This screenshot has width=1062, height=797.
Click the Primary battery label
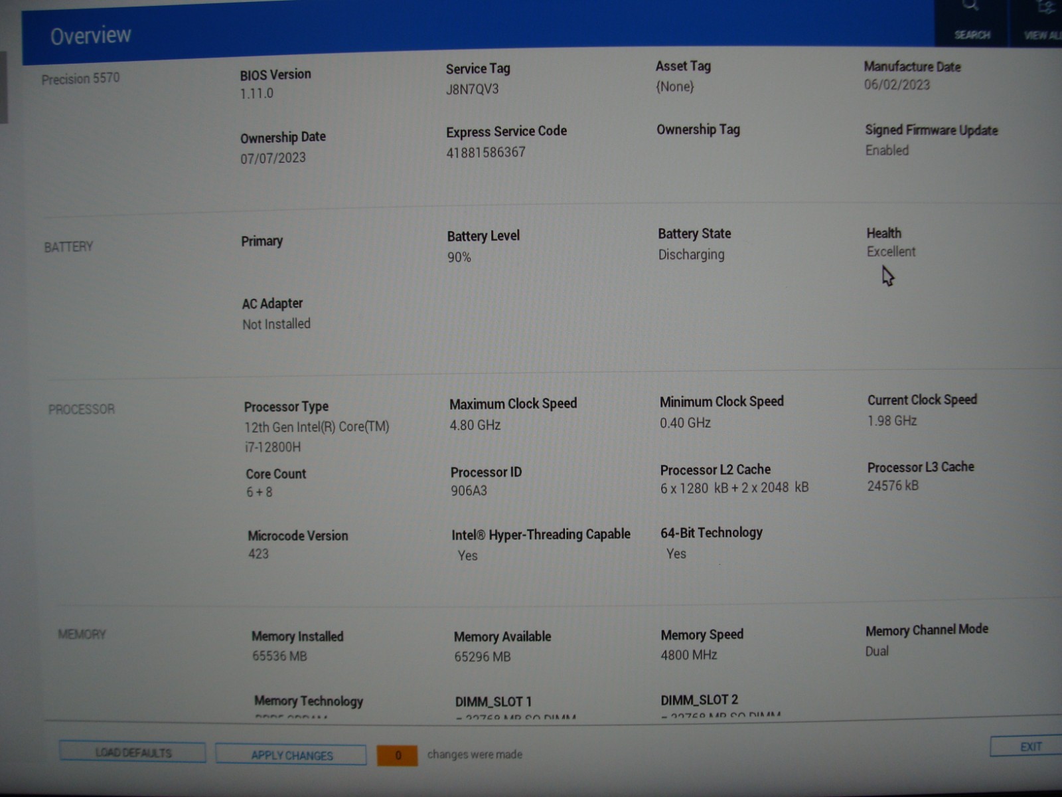coord(262,241)
